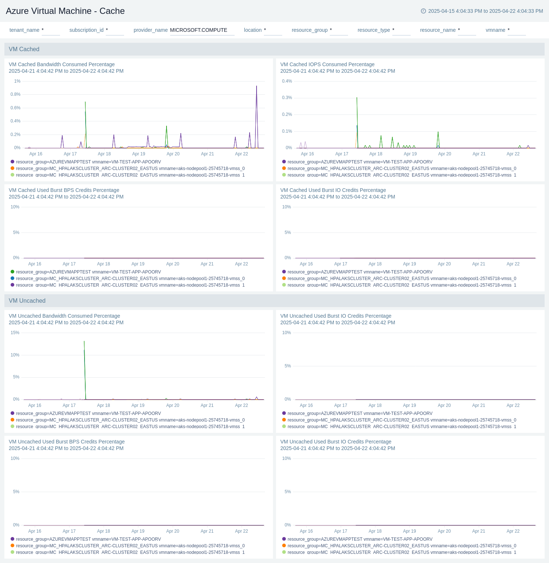Open VM Cached Used Burst BPS Credits panel title

(x=64, y=190)
